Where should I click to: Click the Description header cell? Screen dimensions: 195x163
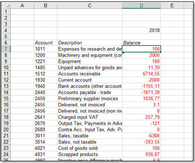[89, 43]
